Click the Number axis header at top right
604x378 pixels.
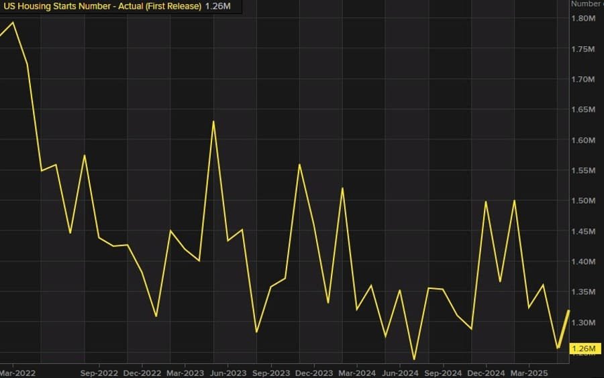[x=586, y=4]
